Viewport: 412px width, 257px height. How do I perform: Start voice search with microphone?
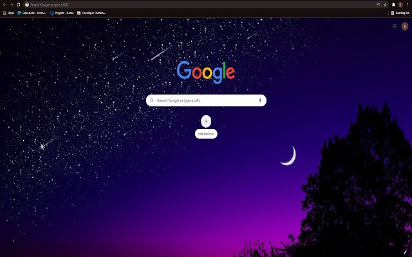pos(260,100)
